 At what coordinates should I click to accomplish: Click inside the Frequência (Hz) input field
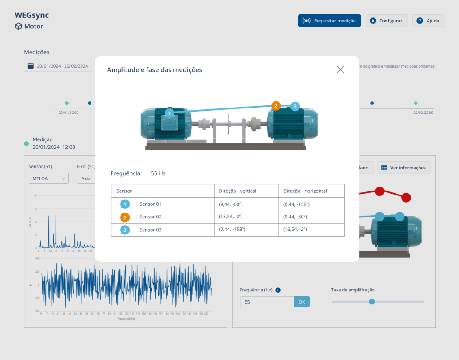pyautogui.click(x=267, y=301)
